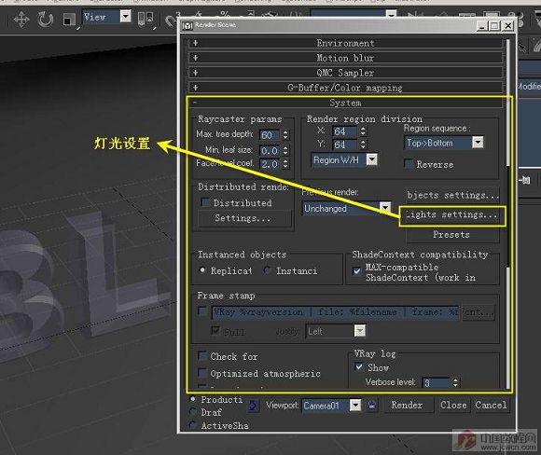Select the Scale tool in main toolbar
541x455 pixels.
point(69,20)
